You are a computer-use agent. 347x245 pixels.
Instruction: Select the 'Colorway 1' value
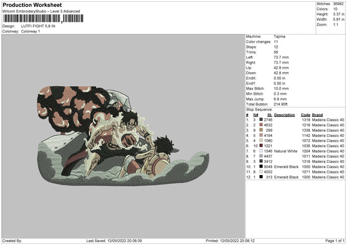tap(31, 31)
